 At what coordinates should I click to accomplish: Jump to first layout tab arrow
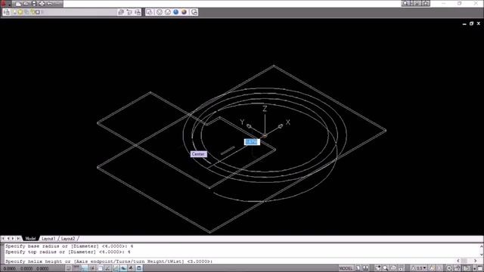click(3, 239)
